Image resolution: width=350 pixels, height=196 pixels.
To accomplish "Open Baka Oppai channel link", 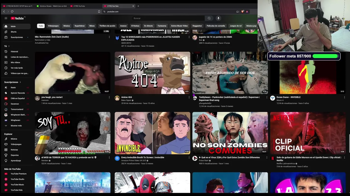I will pyautogui.click(x=126, y=100).
